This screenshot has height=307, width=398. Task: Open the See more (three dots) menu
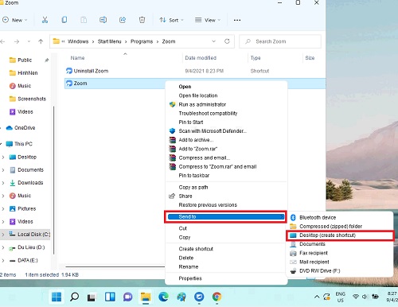point(237,20)
